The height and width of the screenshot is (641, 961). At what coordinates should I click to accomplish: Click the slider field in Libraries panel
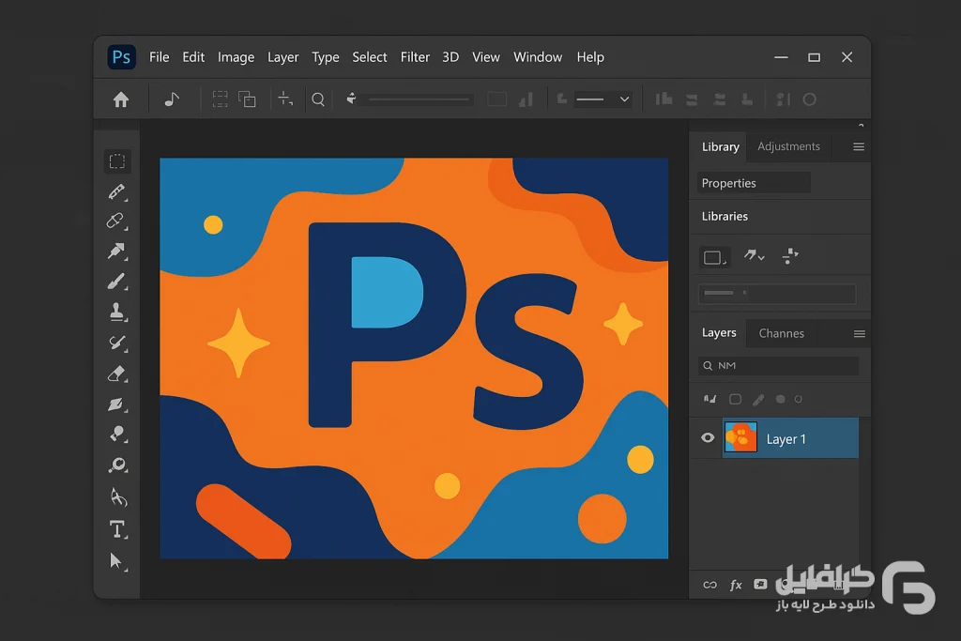776,294
